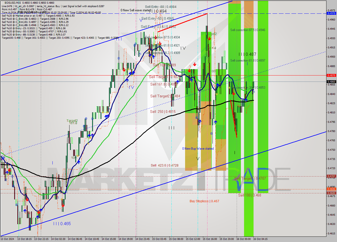Click the 'Sell Target1 | 0.4707' label

coord(250,178)
